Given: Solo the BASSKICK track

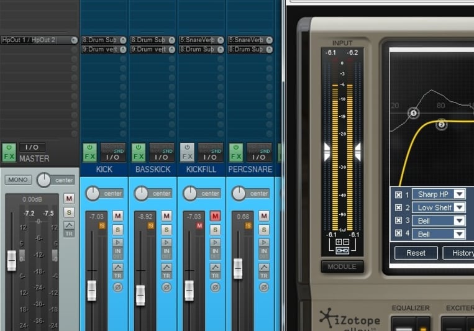Looking at the screenshot, I should pyautogui.click(x=166, y=230).
